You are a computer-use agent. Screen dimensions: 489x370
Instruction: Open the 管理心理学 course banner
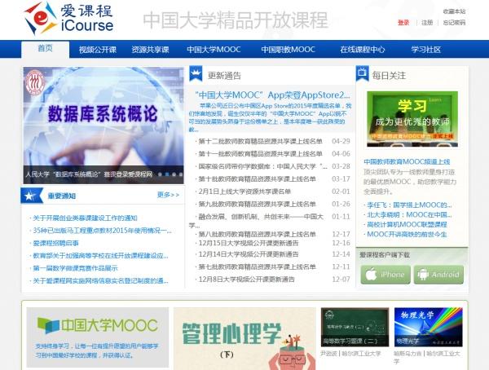pos(244,338)
